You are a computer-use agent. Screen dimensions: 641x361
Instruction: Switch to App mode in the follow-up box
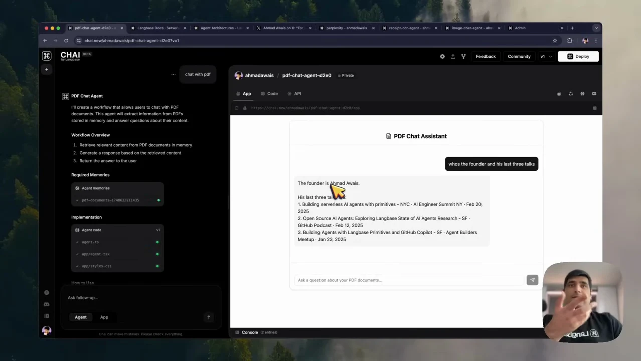[104, 317]
